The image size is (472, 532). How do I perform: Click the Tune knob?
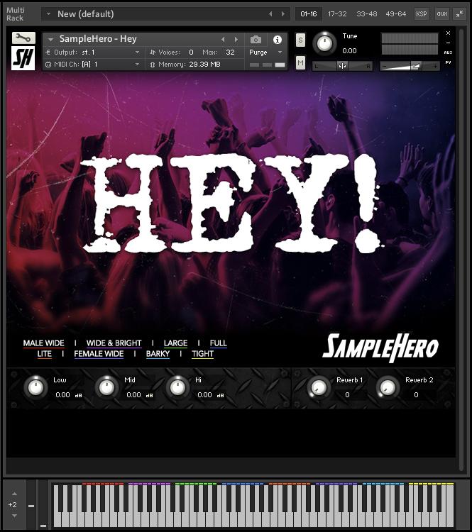pos(324,43)
